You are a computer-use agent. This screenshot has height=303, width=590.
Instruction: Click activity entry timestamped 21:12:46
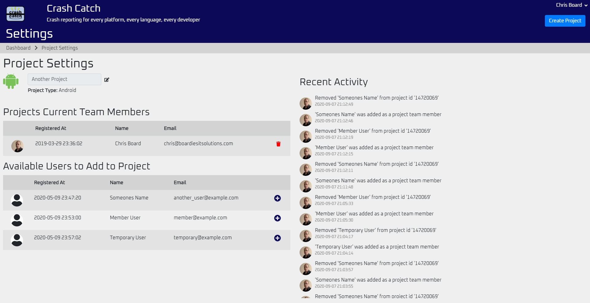pos(378,117)
